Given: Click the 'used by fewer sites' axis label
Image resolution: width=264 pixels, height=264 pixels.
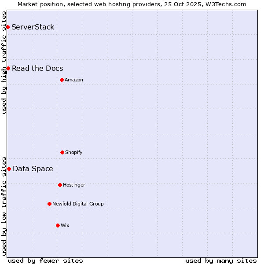Looking at the screenshot, I should (45, 260).
